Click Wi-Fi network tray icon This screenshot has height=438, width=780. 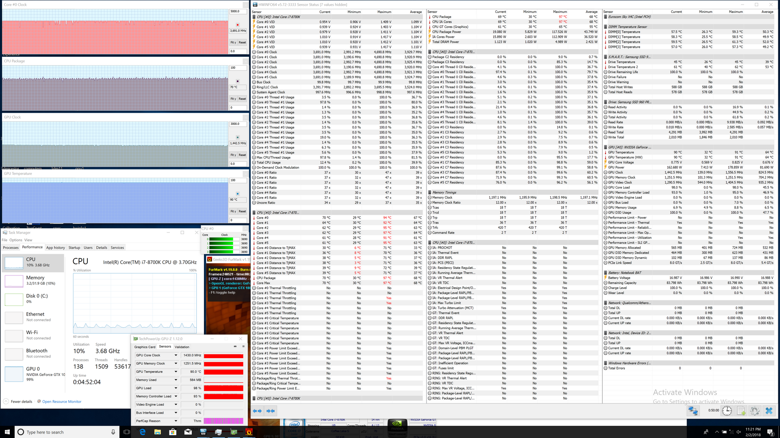click(732, 432)
